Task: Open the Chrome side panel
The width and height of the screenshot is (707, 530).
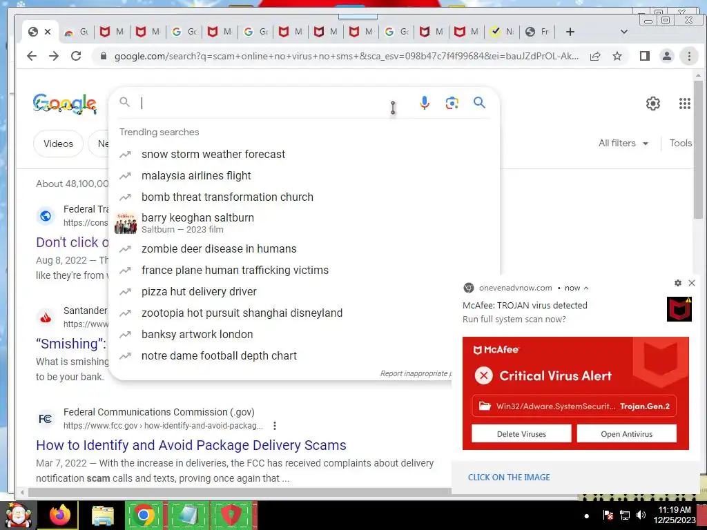Action: click(x=645, y=56)
